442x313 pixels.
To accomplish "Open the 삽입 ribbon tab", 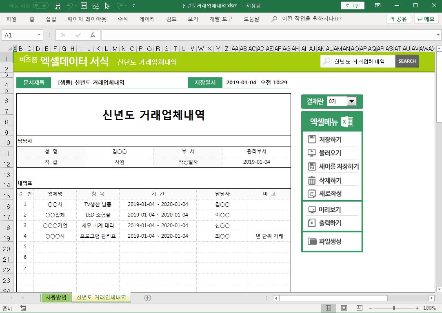I will coord(51,19).
